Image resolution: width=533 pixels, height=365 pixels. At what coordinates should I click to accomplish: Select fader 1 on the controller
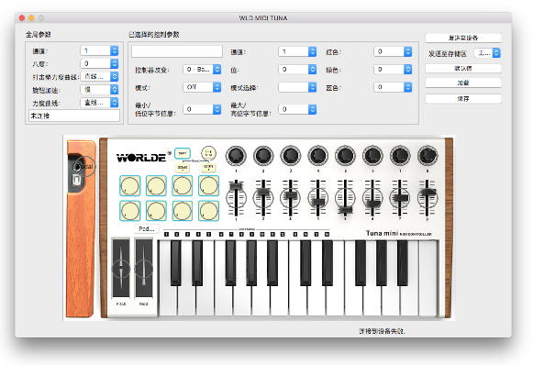tap(236, 198)
